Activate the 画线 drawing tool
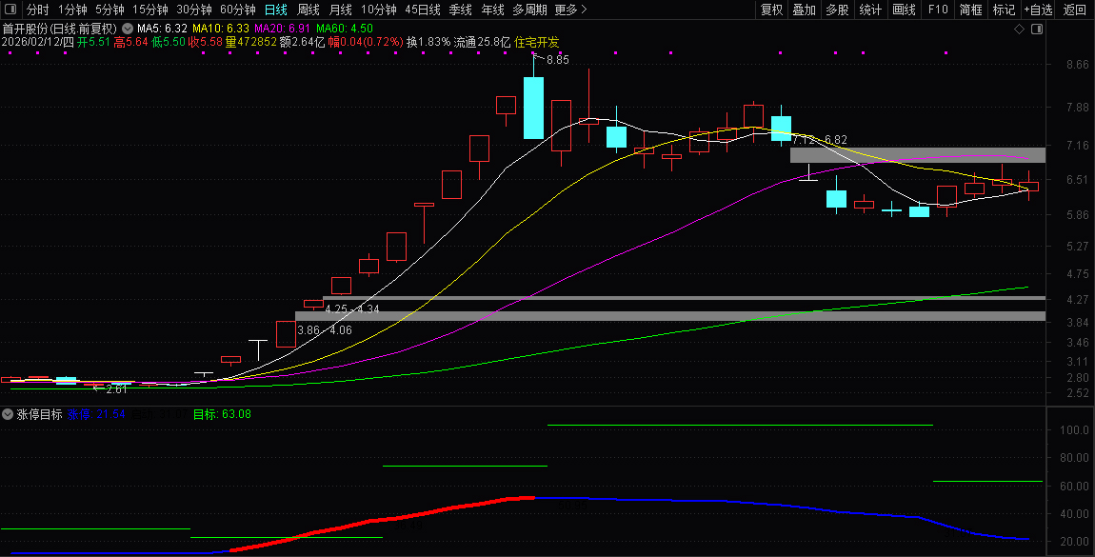This screenshot has height=557, width=1095. point(904,10)
